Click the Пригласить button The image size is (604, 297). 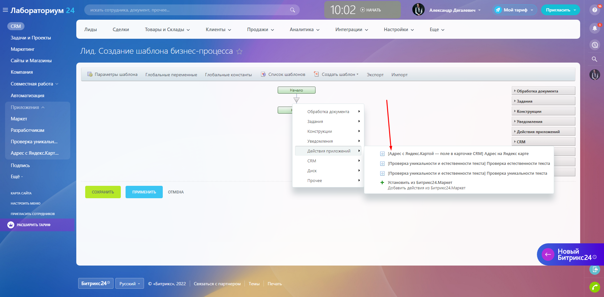(560, 10)
